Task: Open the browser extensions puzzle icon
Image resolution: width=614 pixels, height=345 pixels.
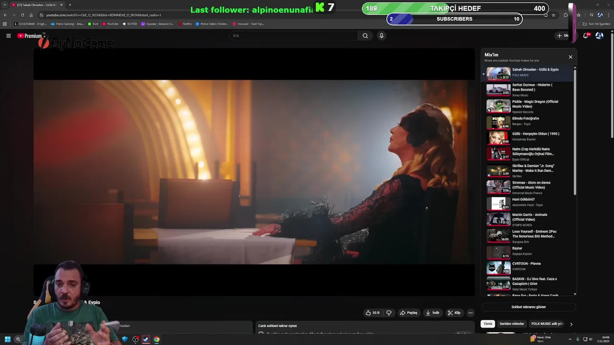Action: (x=566, y=15)
